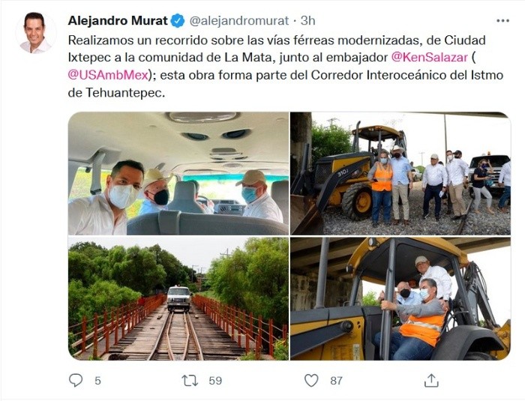Like the tweet with the heart icon
Screen dimensions: 525x401
tap(311, 381)
